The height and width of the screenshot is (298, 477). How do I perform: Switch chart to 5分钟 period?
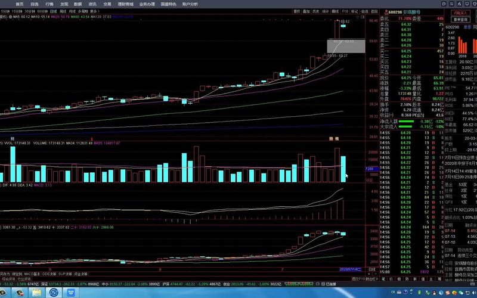[x=5, y=11]
